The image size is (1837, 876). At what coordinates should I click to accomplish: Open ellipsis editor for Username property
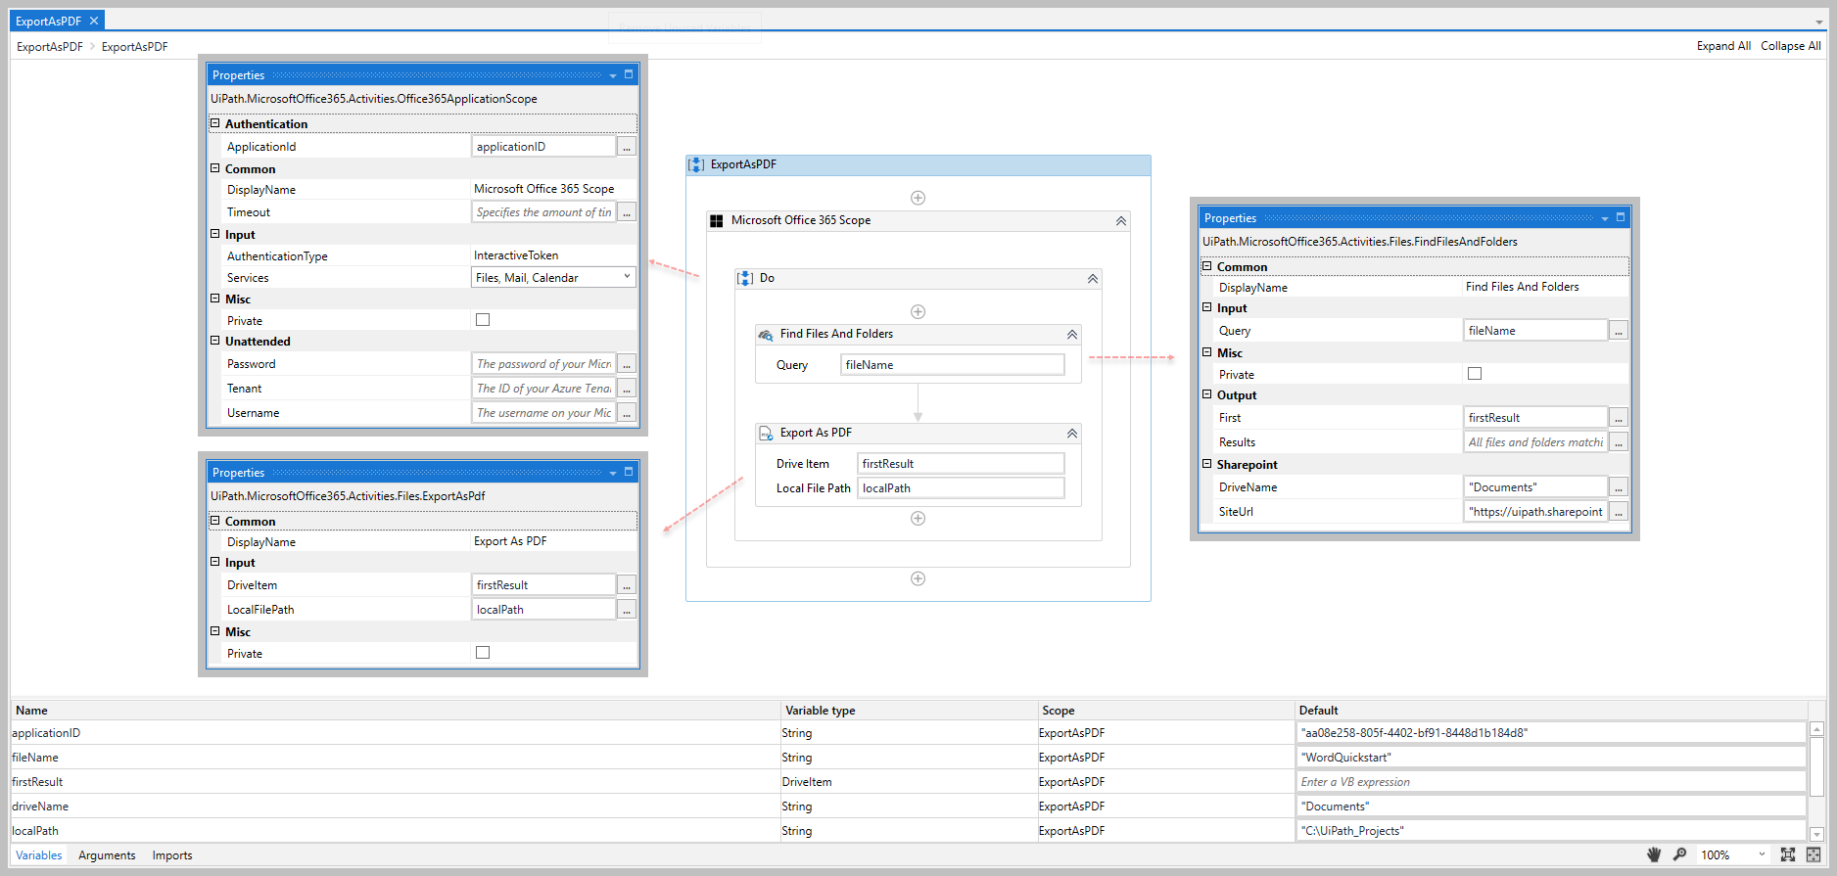pyautogui.click(x=627, y=413)
